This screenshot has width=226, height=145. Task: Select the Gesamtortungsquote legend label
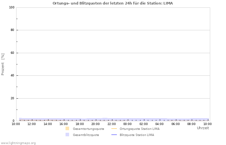tap(88, 129)
